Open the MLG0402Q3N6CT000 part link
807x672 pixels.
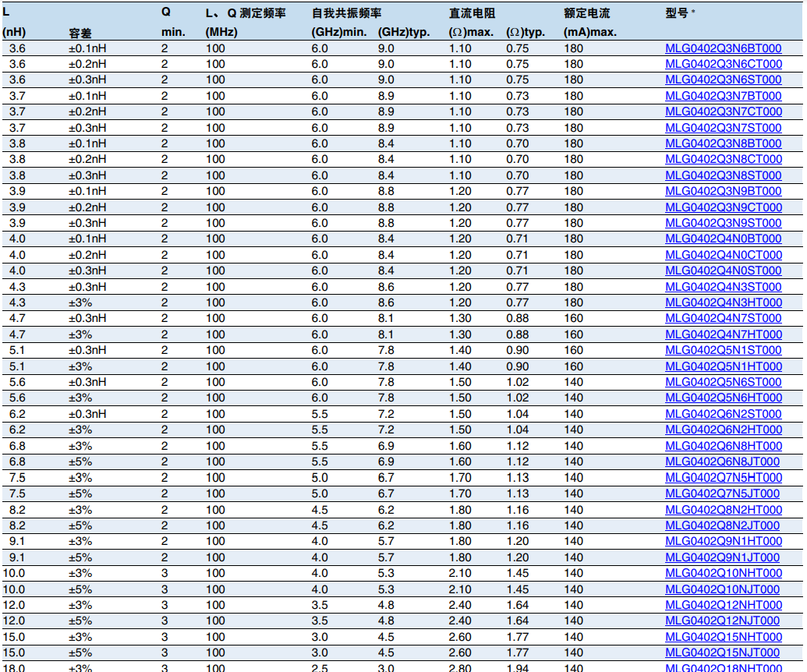723,64
